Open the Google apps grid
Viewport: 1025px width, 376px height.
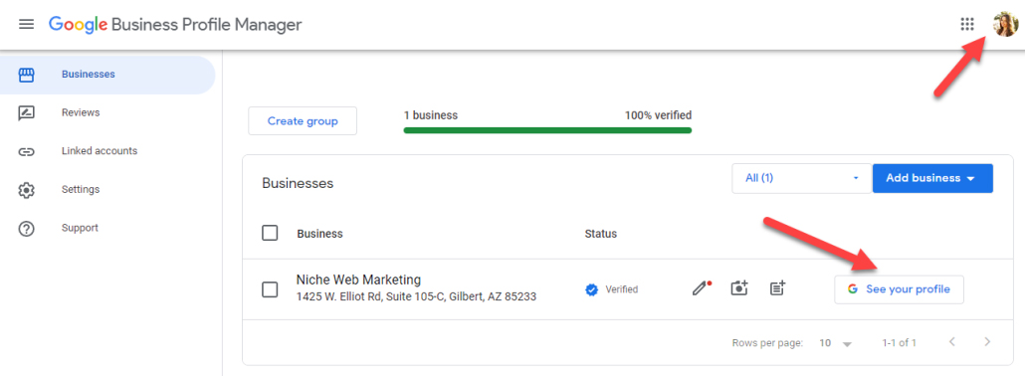point(967,25)
